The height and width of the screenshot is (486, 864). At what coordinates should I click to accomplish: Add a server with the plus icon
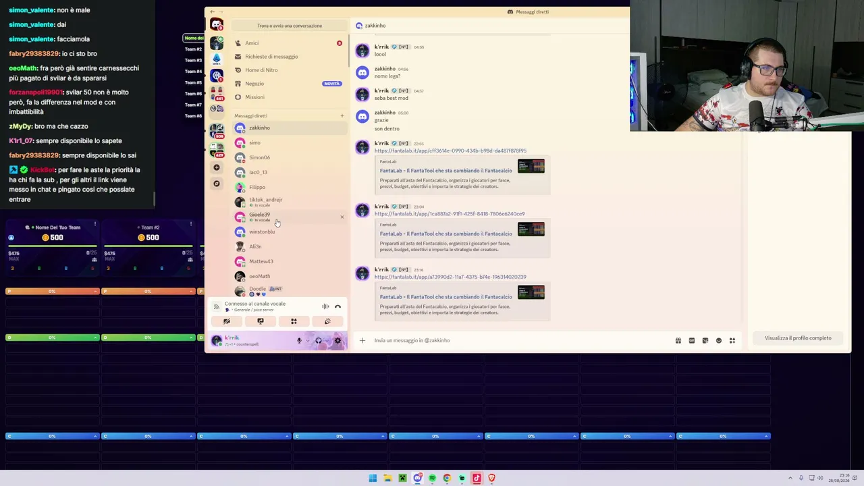coord(216,167)
